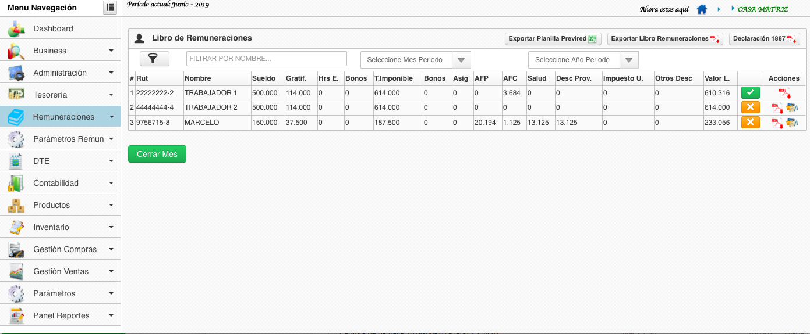Click the Declaración 1887 button
Viewport: 810px width, 334px height.
coord(764,39)
